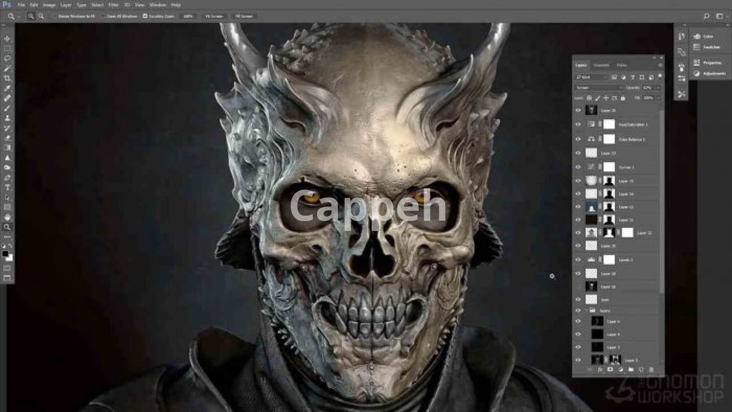The image size is (732, 412).
Task: Open the layer Kind filter dropdown
Action: click(x=591, y=77)
